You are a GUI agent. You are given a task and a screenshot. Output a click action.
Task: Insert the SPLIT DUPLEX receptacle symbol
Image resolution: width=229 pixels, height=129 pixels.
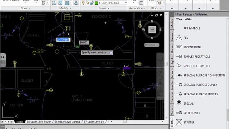[x=188, y=113]
